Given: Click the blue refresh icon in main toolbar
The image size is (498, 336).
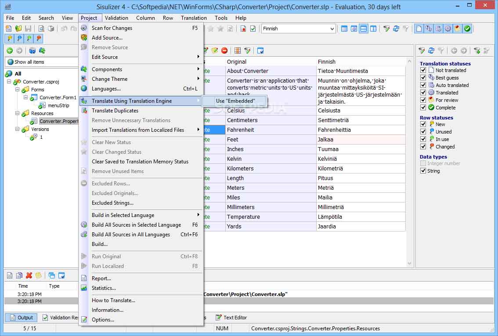Looking at the screenshot, I should 396,29.
